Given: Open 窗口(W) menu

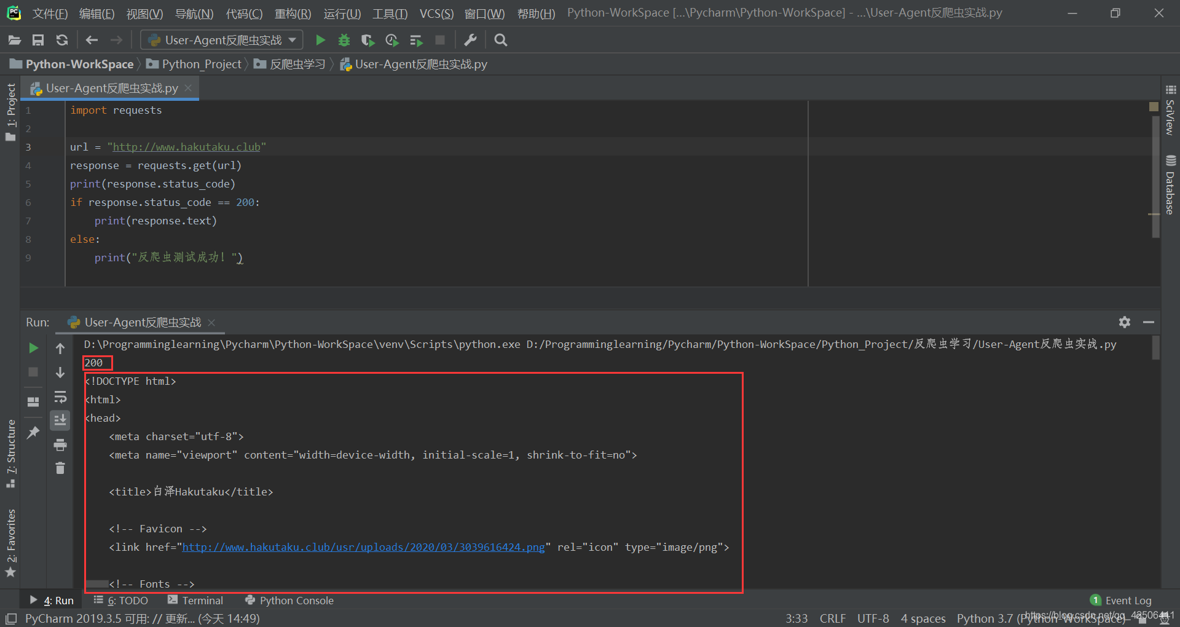Looking at the screenshot, I should pos(484,14).
